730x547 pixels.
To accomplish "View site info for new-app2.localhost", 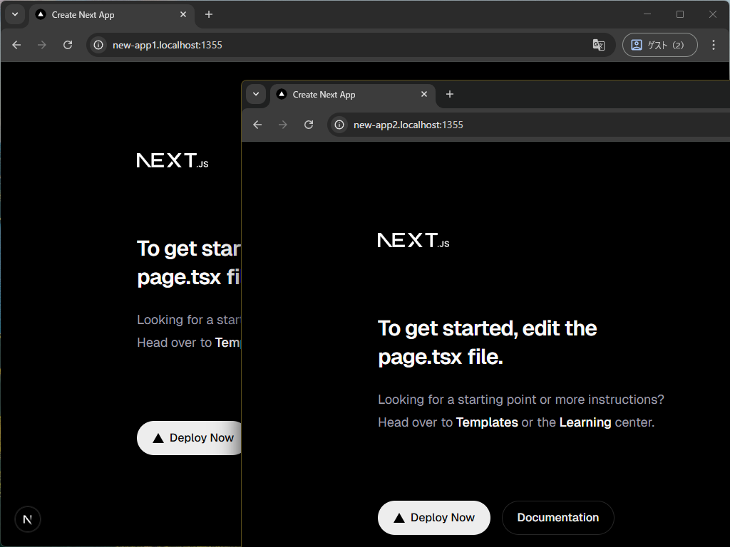I will (339, 125).
